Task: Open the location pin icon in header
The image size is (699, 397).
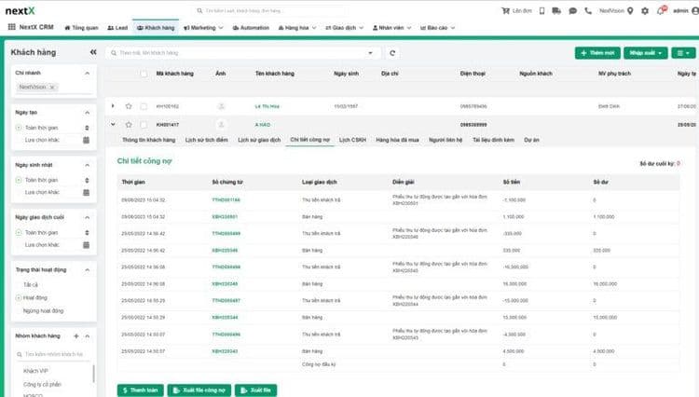Action: (x=631, y=11)
